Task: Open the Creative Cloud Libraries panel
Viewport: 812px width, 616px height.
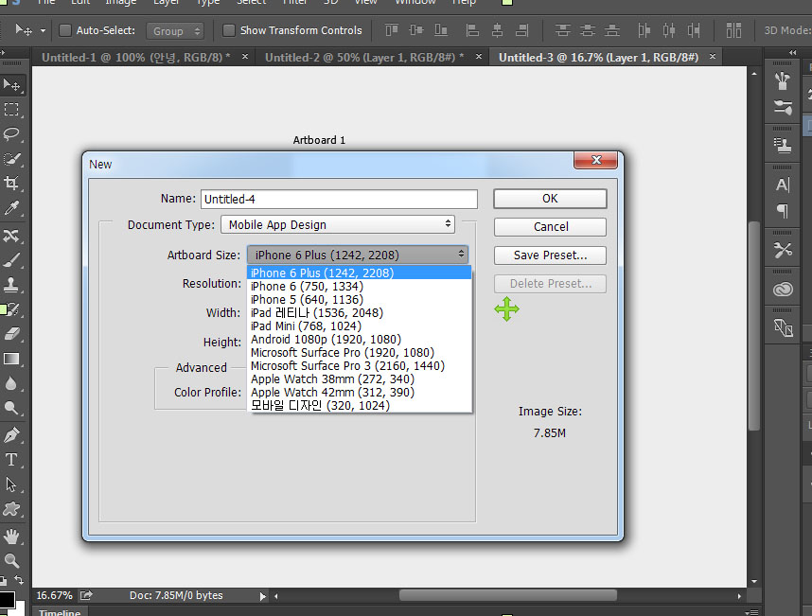Action: click(783, 290)
